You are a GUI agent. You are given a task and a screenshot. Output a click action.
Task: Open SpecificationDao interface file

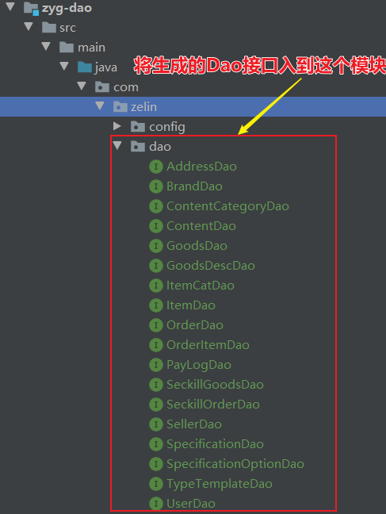tap(215, 444)
